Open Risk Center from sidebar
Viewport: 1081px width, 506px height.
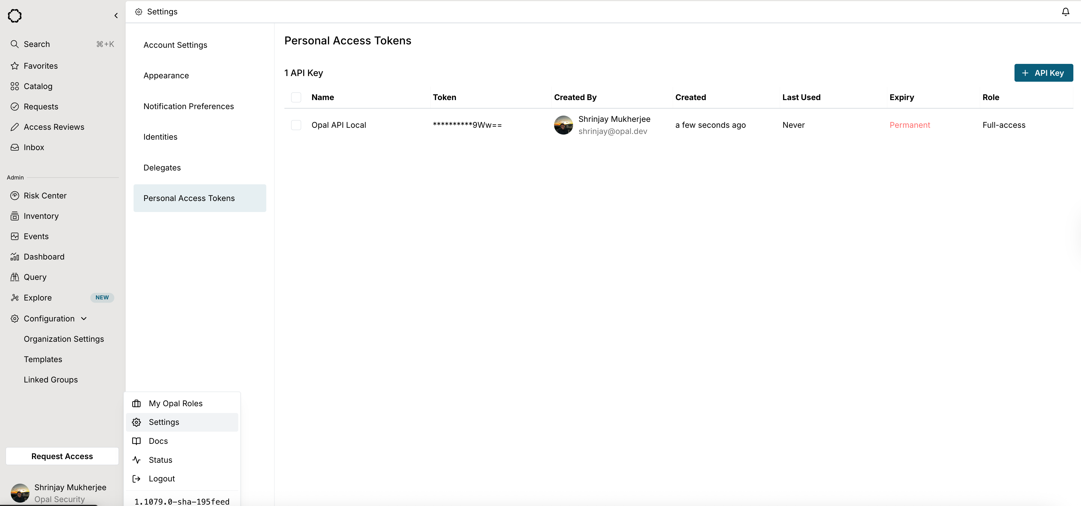click(x=45, y=196)
